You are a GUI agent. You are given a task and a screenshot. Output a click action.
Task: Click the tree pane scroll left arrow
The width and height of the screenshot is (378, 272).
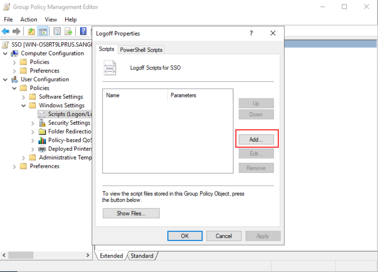pyautogui.click(x=4, y=255)
